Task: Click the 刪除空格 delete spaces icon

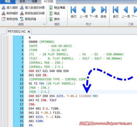Action: 3,19
